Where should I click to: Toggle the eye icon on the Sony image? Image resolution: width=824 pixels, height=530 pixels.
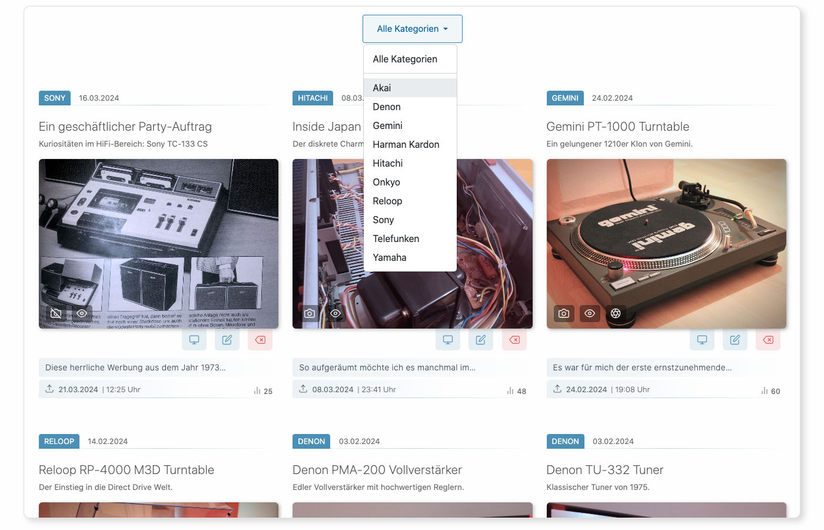tap(82, 313)
